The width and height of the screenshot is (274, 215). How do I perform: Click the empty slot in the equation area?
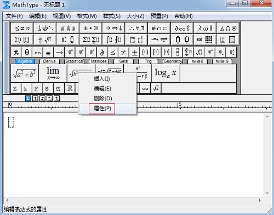tap(11, 122)
